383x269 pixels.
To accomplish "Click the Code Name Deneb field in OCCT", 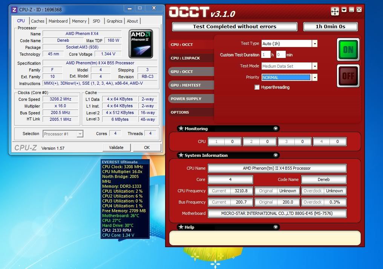I will point(324,179).
